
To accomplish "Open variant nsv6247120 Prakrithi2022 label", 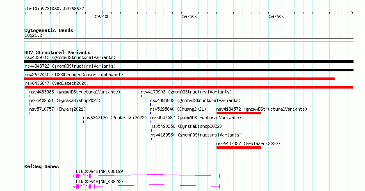I will click(x=115, y=118).
